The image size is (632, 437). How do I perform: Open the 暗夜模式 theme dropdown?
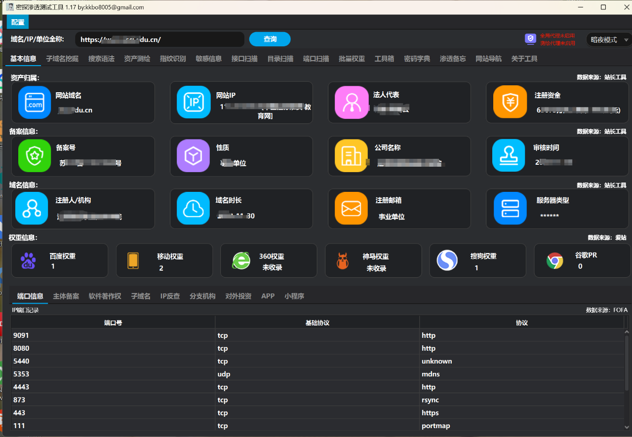pos(608,40)
